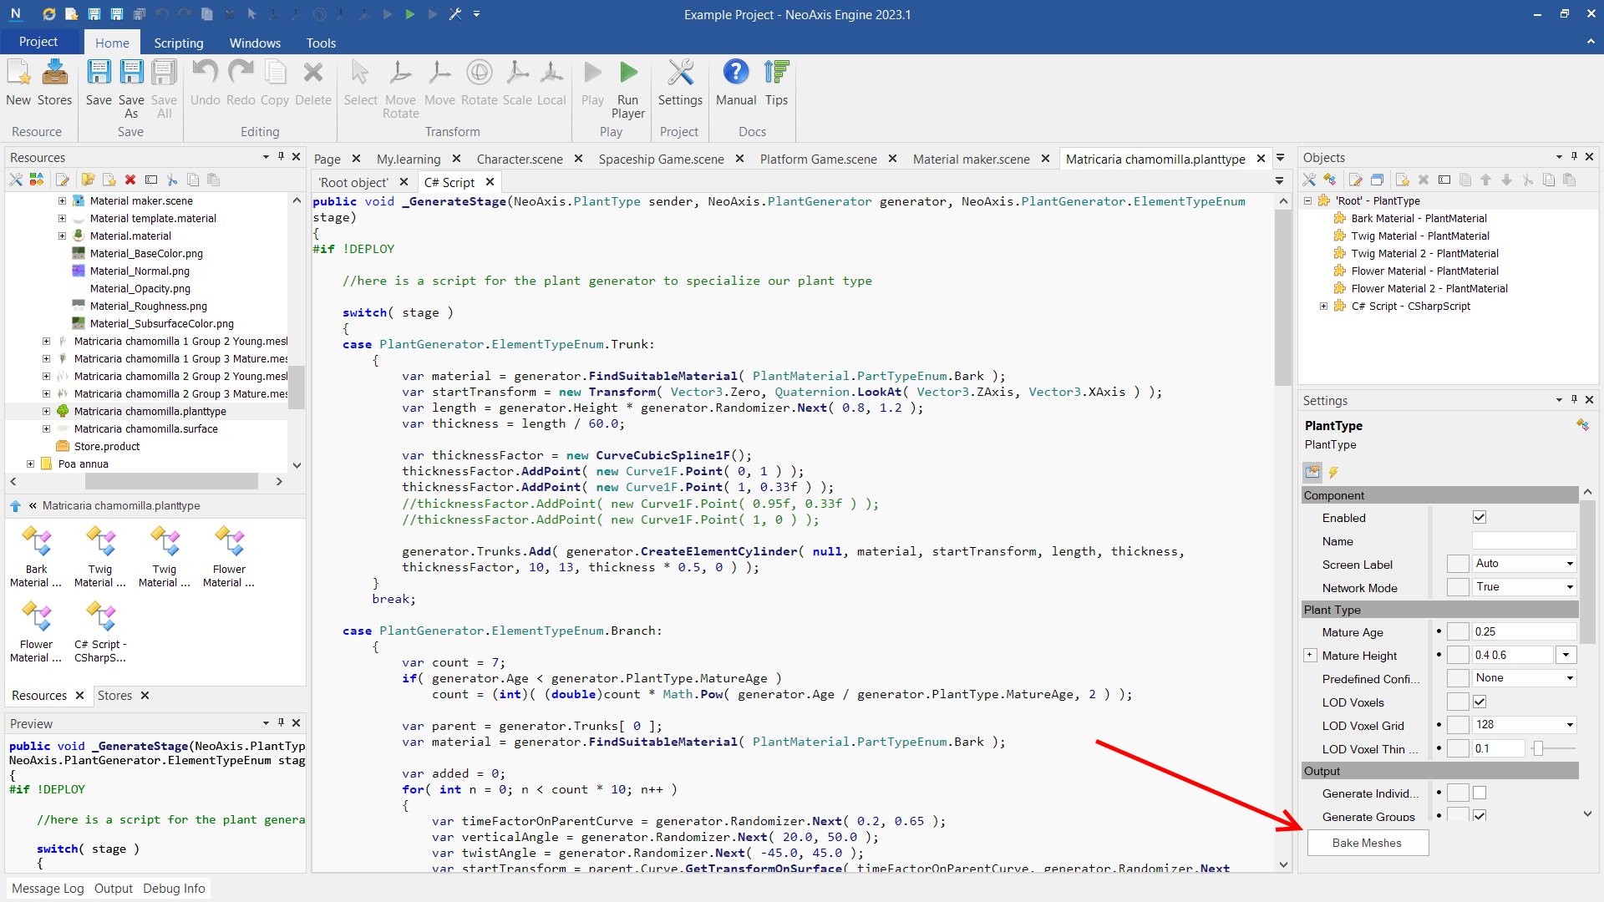Expand the C# Script node in Objects
Image resolution: width=1604 pixels, height=902 pixels.
(1324, 307)
